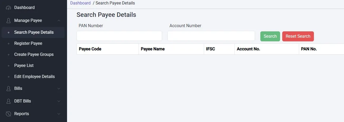The image size is (344, 122).
Task: Click the Payee Name column header
Action: 153,49
